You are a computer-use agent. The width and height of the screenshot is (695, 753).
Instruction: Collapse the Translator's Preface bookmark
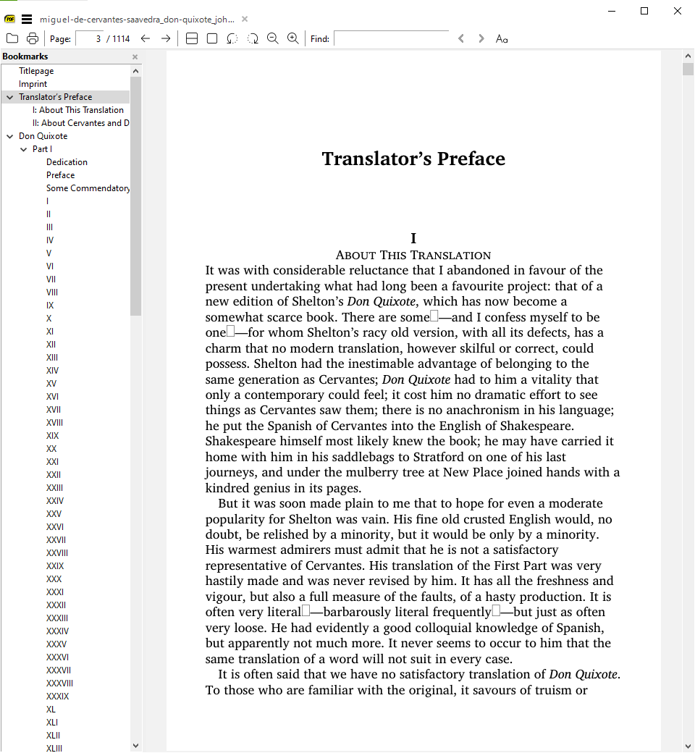click(9, 96)
